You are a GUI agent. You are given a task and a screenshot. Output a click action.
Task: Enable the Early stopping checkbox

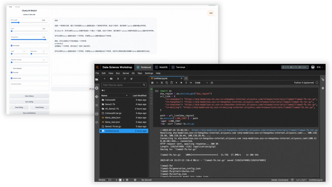pos(11,68)
